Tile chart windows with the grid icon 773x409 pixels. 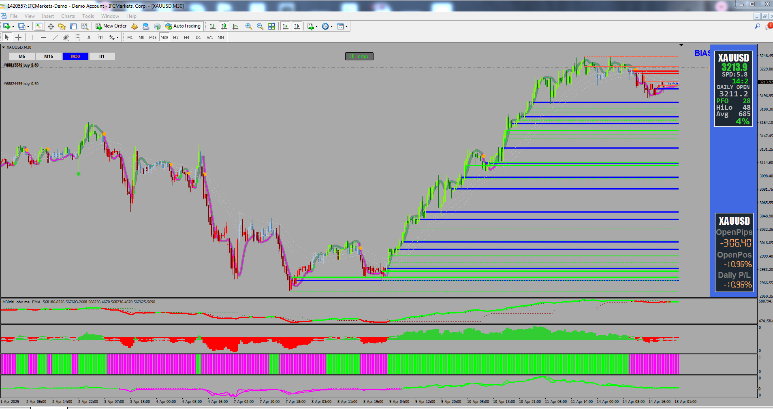(x=271, y=26)
